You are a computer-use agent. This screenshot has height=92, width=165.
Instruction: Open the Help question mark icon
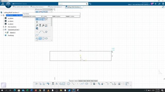click(x=163, y=4)
